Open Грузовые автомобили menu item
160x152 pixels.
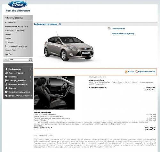14,30
